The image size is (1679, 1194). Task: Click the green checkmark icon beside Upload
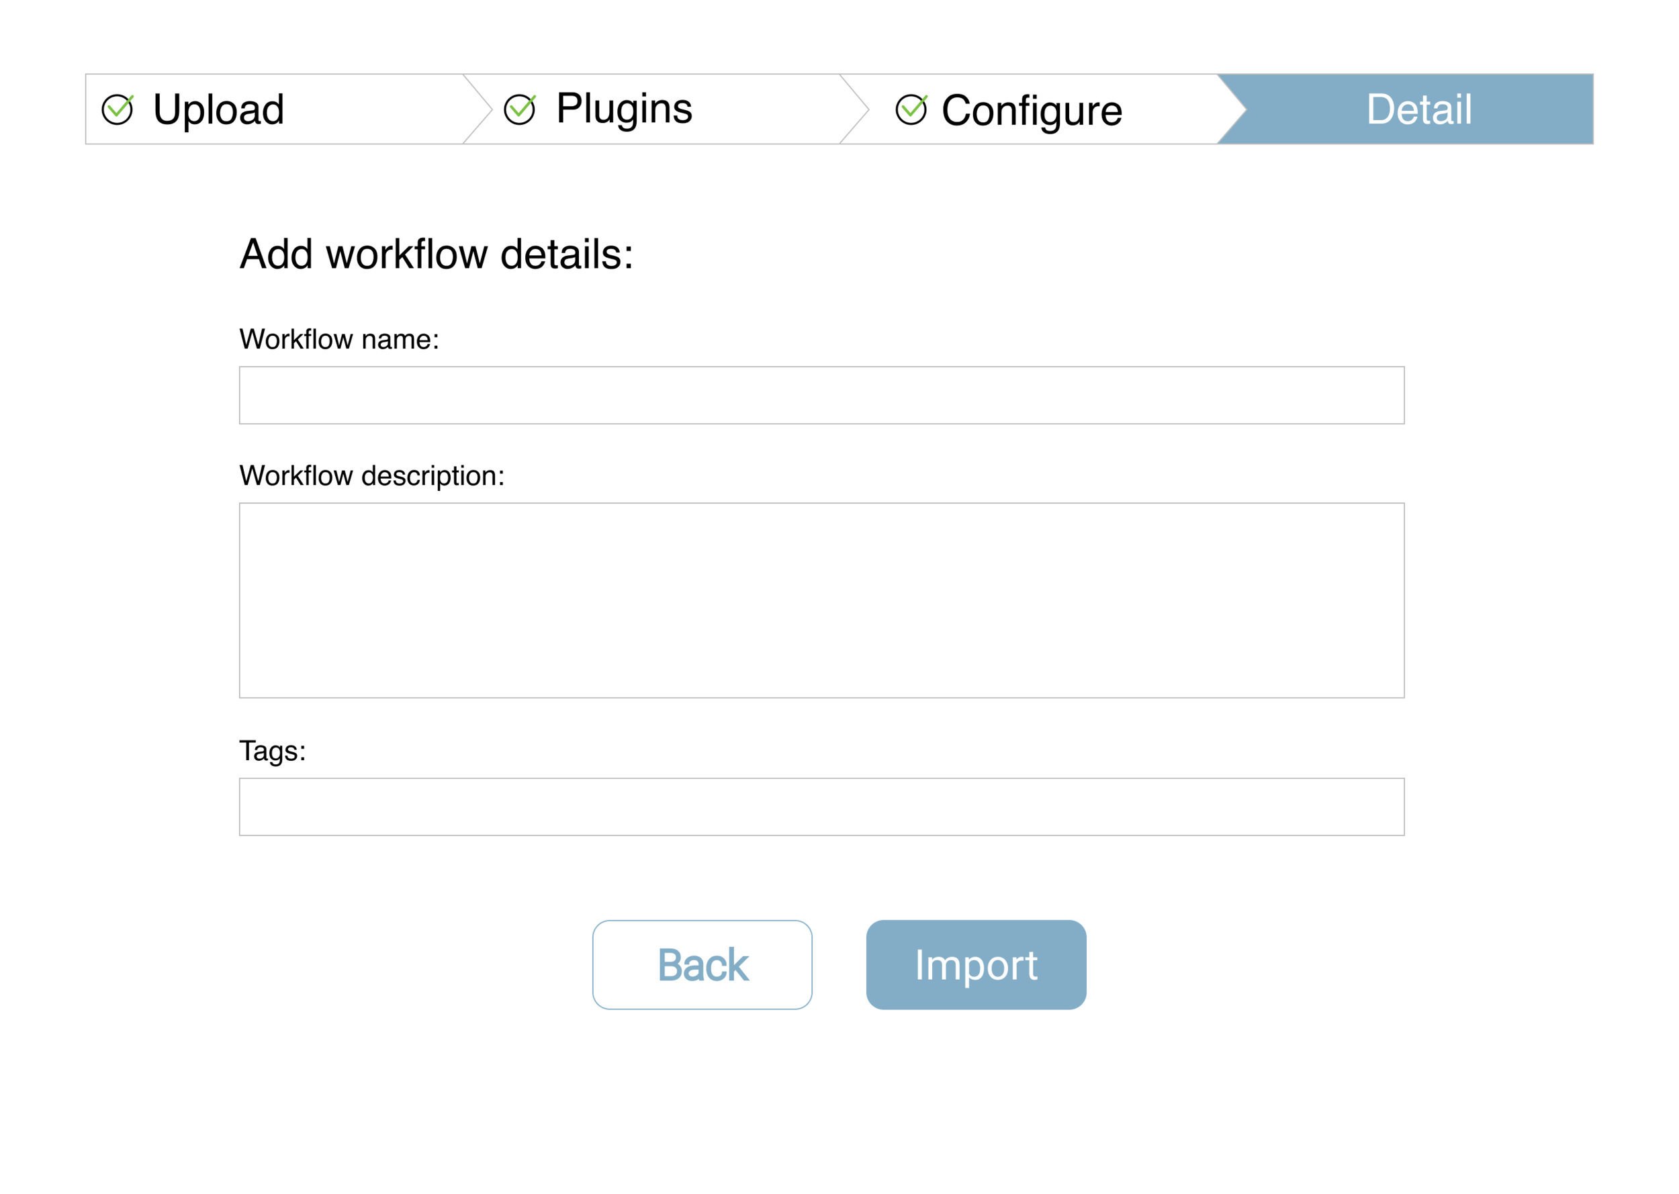tap(118, 109)
